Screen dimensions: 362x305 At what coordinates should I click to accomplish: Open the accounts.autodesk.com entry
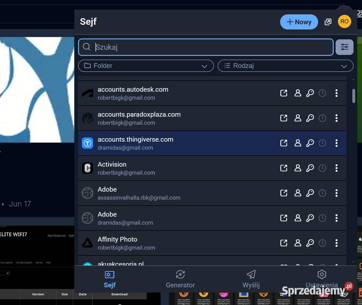click(212, 93)
